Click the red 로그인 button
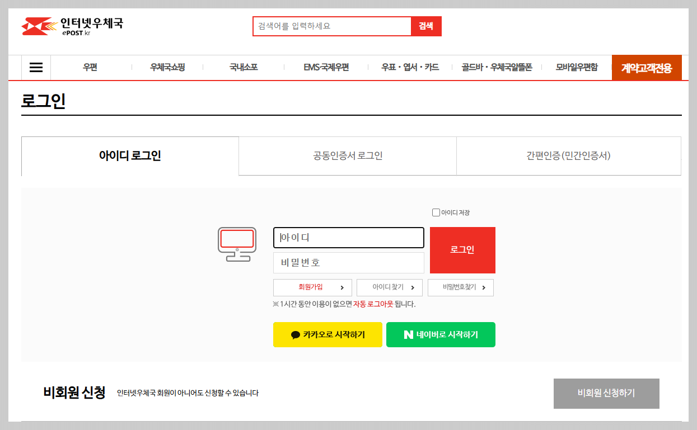 462,250
